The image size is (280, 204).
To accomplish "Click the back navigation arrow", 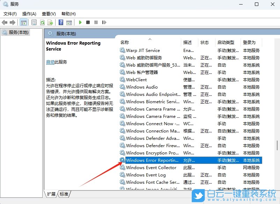I will point(5,22).
